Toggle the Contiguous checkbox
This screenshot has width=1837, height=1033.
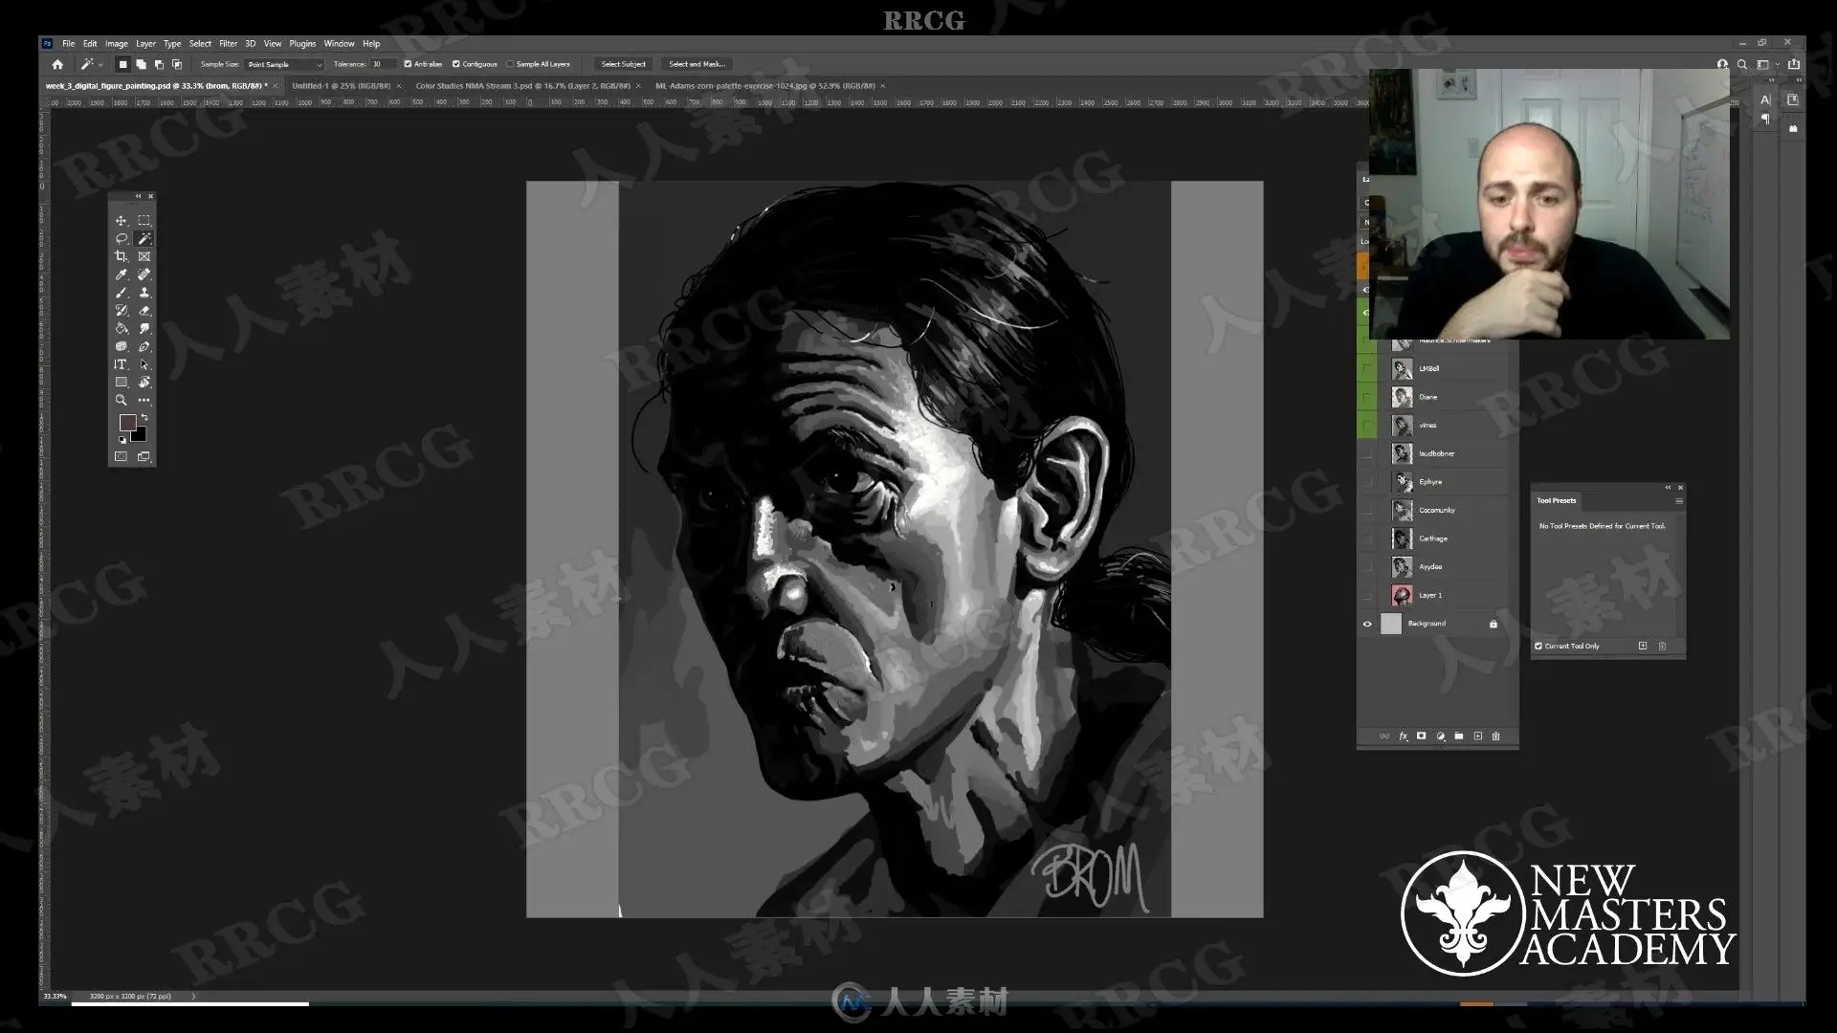point(456,64)
